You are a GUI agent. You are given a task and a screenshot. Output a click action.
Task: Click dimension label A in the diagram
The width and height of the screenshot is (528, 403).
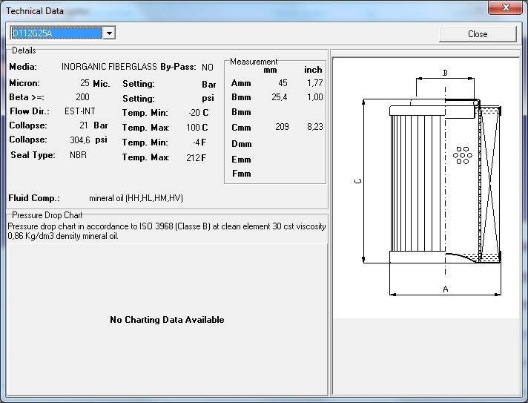445,289
